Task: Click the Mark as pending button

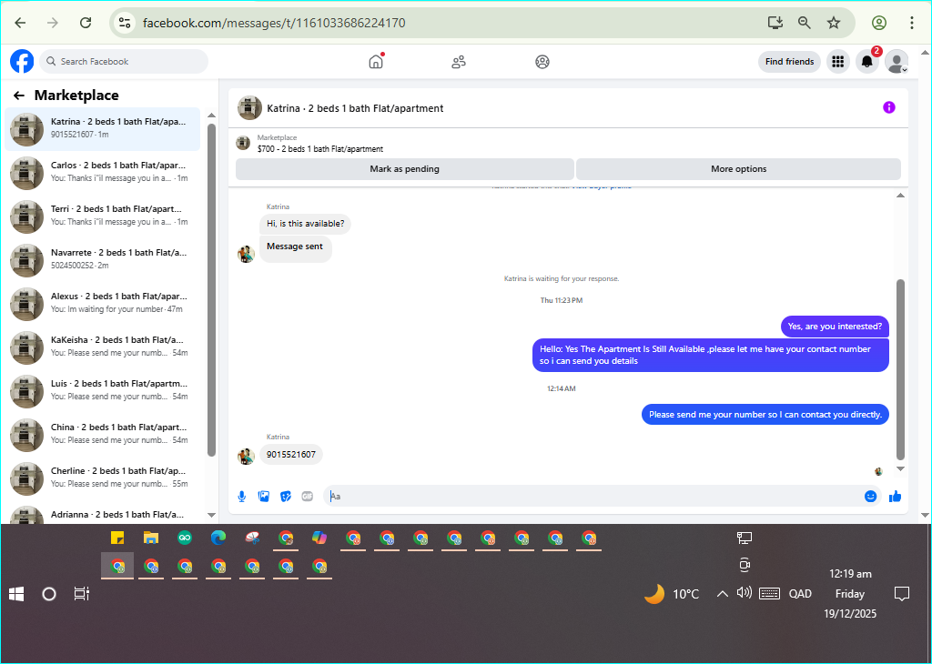Action: click(x=405, y=168)
